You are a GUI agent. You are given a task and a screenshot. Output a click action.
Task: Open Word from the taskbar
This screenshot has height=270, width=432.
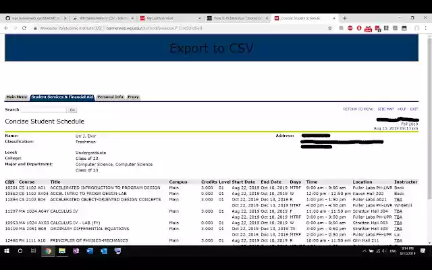(90, 251)
